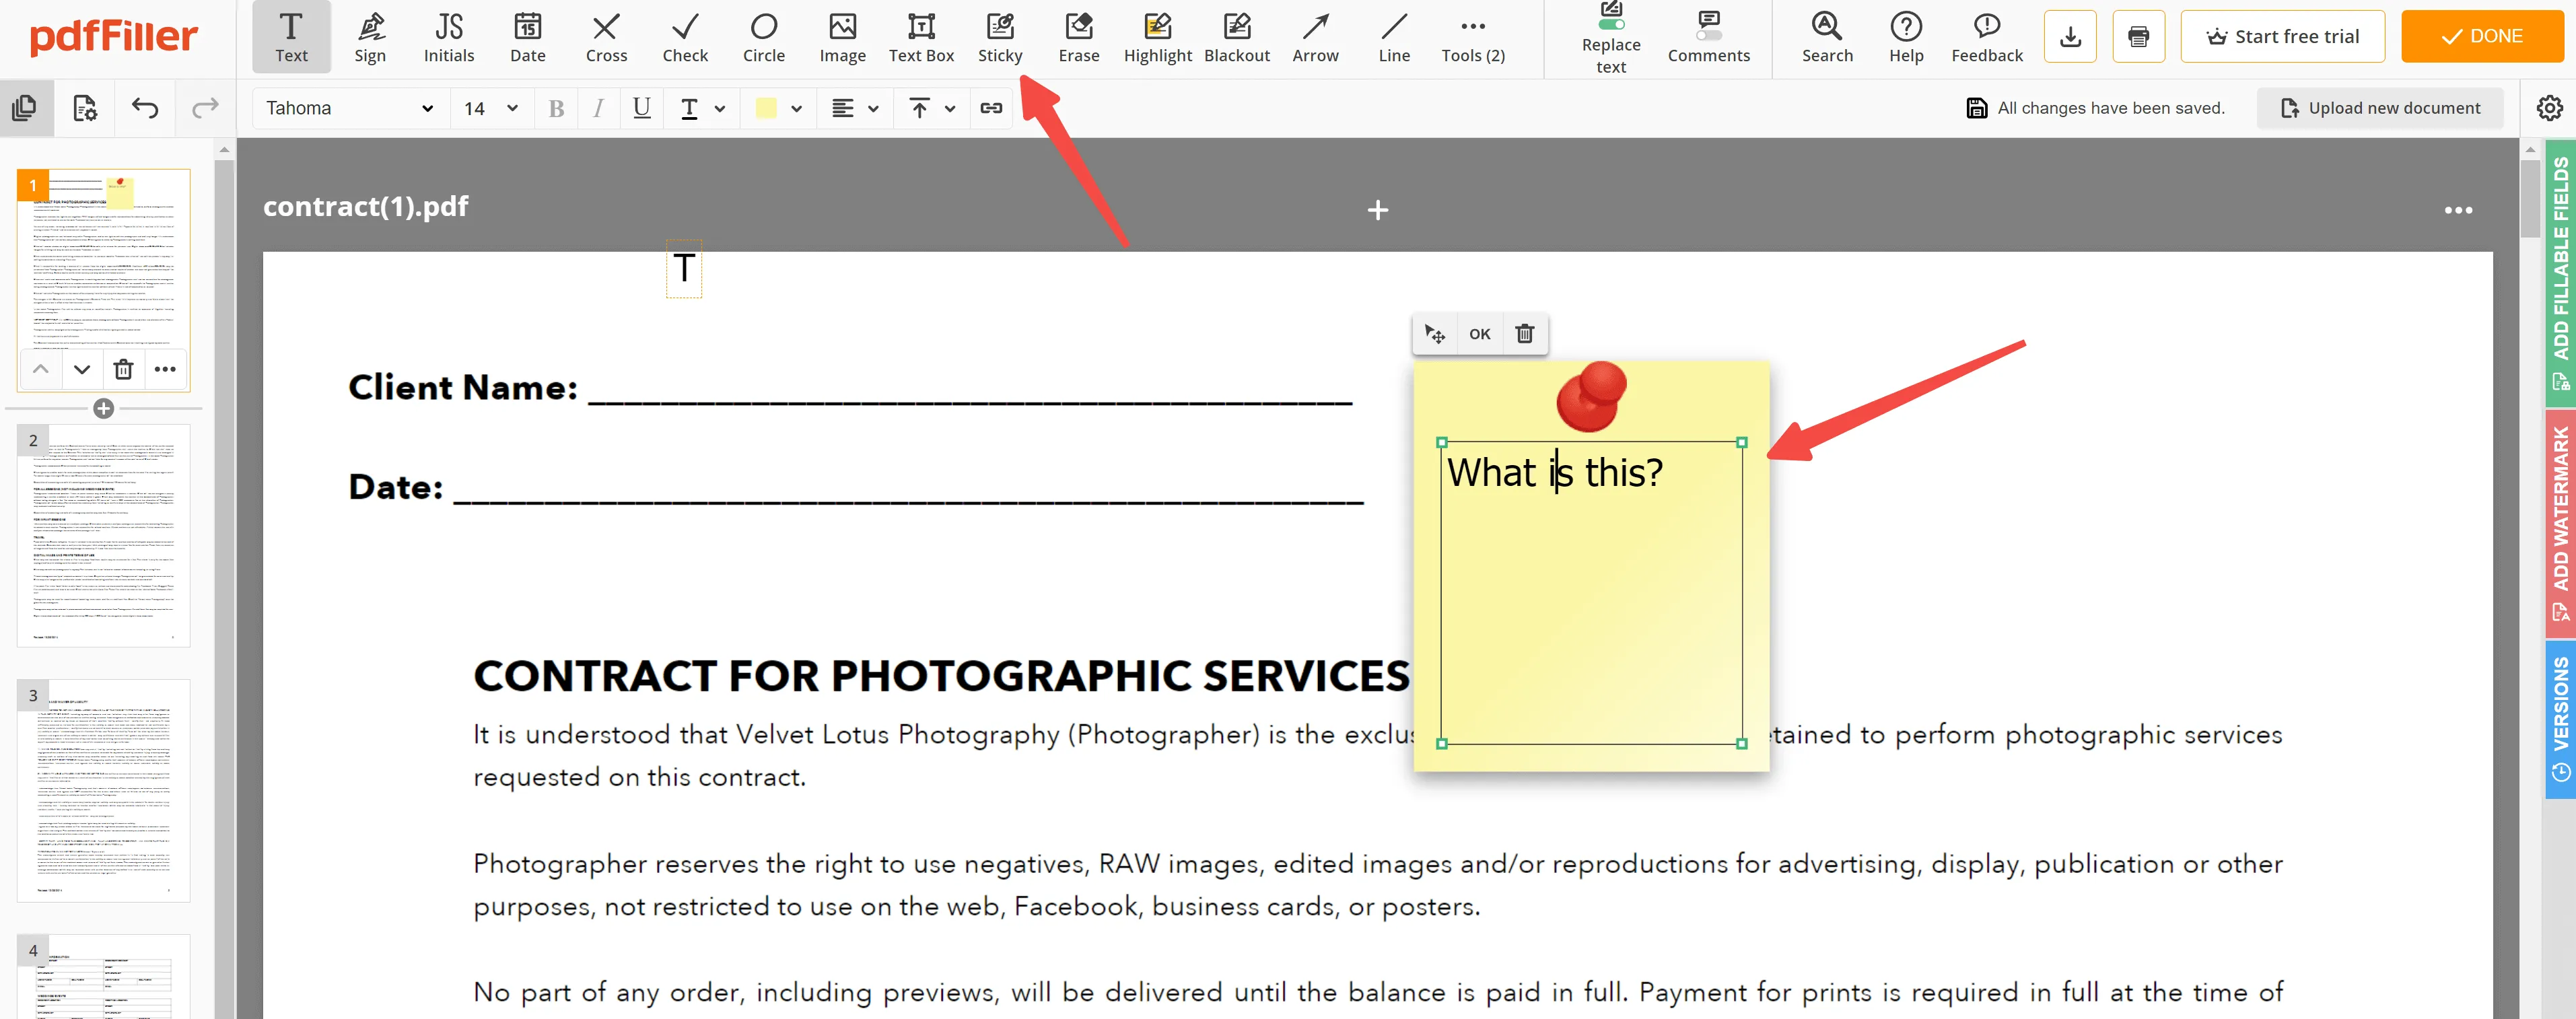Viewport: 2576px width, 1019px height.
Task: Toggle underline formatting on text
Action: pyautogui.click(x=642, y=108)
